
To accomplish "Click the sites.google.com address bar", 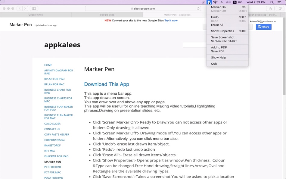I will pyautogui.click(x=143, y=8).
